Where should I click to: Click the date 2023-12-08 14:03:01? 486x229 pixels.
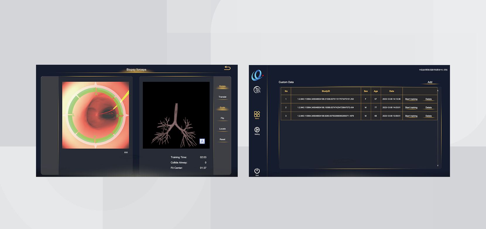coord(391,107)
